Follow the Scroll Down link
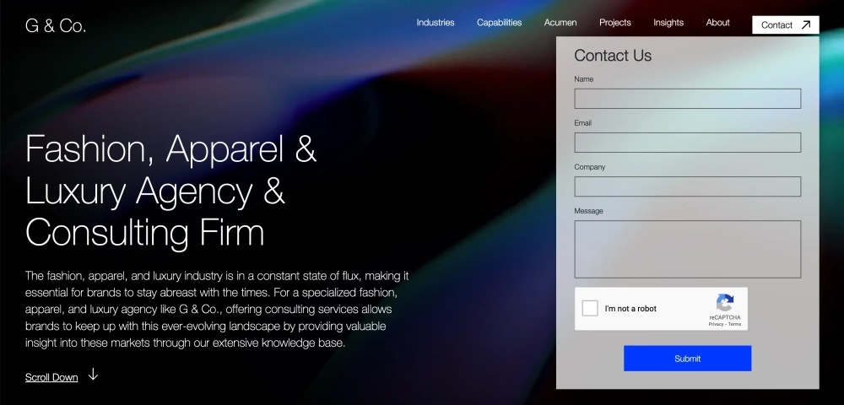 coord(51,377)
